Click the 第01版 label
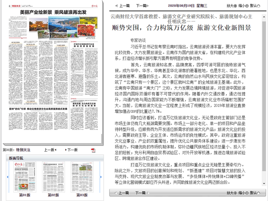The width and height of the screenshot is (268, 201). [x=25, y=195]
